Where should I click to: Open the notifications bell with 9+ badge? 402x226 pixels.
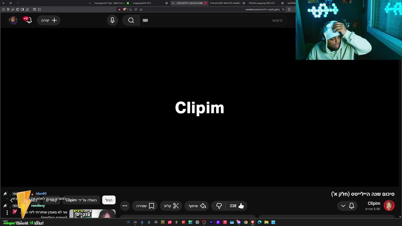[x=28, y=20]
